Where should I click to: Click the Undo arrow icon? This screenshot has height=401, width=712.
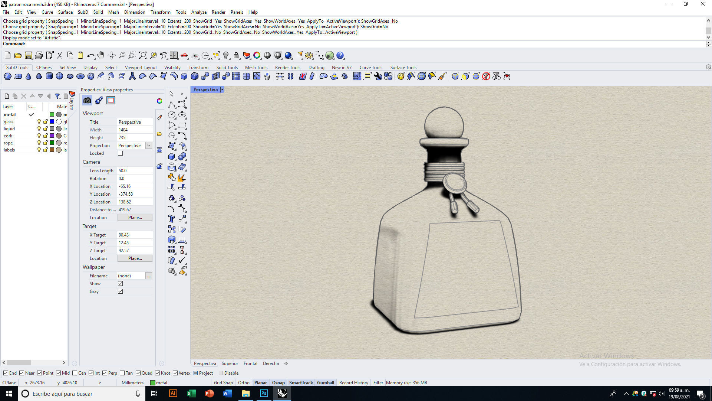click(x=90, y=56)
